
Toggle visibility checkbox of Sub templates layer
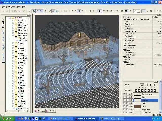pyautogui.click(x=124, y=94)
